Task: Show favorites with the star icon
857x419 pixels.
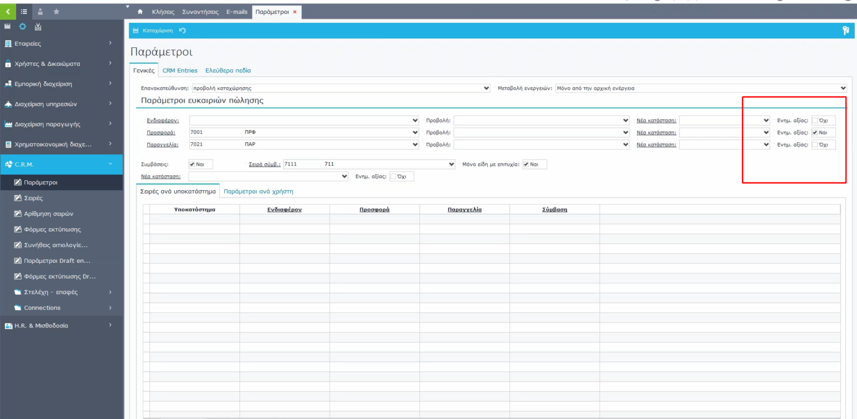Action: (56, 12)
